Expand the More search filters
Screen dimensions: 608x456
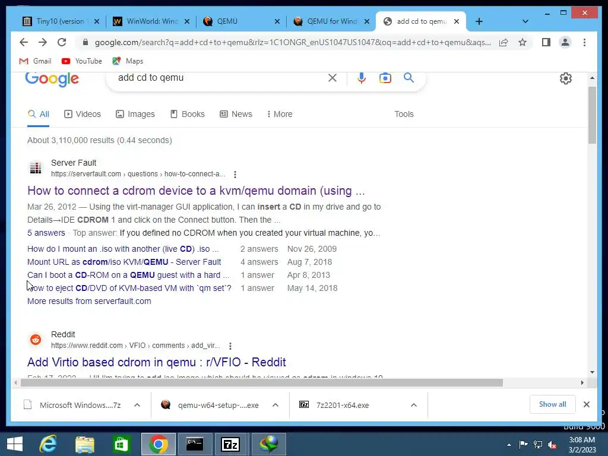point(280,114)
